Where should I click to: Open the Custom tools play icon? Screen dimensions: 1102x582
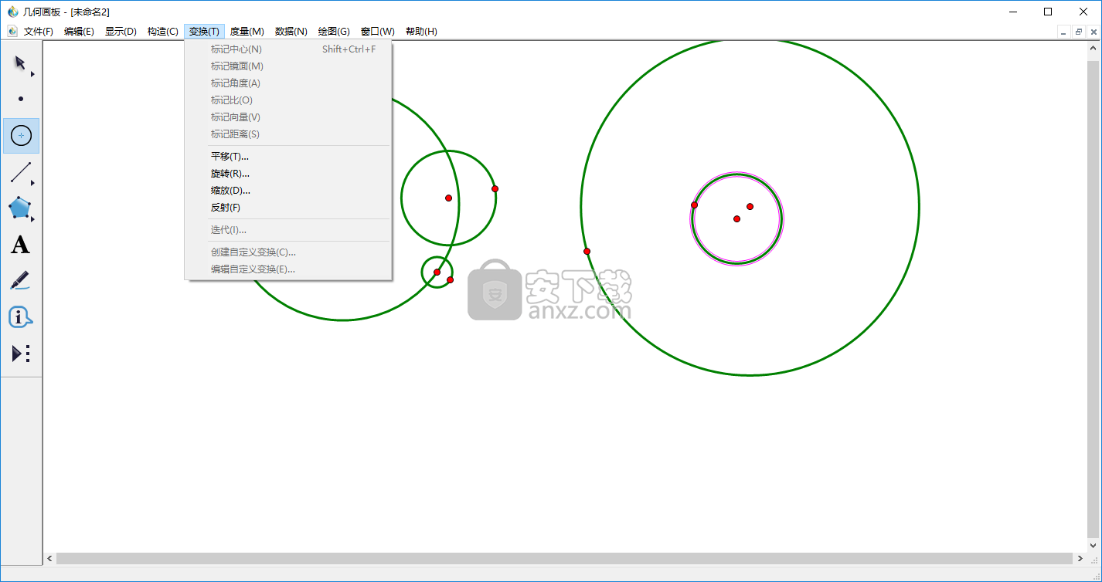pyautogui.click(x=21, y=354)
